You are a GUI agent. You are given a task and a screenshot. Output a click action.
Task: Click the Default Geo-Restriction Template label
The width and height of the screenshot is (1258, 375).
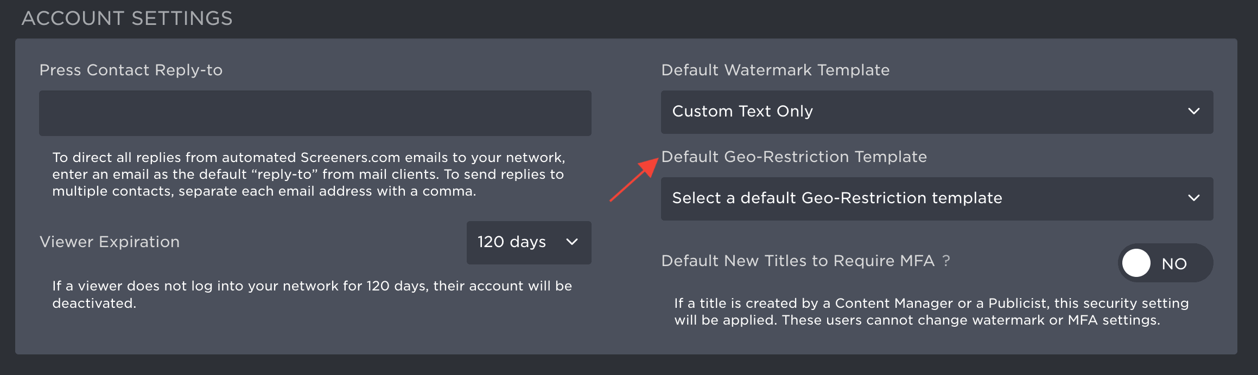pyautogui.click(x=793, y=157)
